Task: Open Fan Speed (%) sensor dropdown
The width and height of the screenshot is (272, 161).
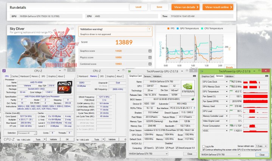Action: click(x=227, y=97)
